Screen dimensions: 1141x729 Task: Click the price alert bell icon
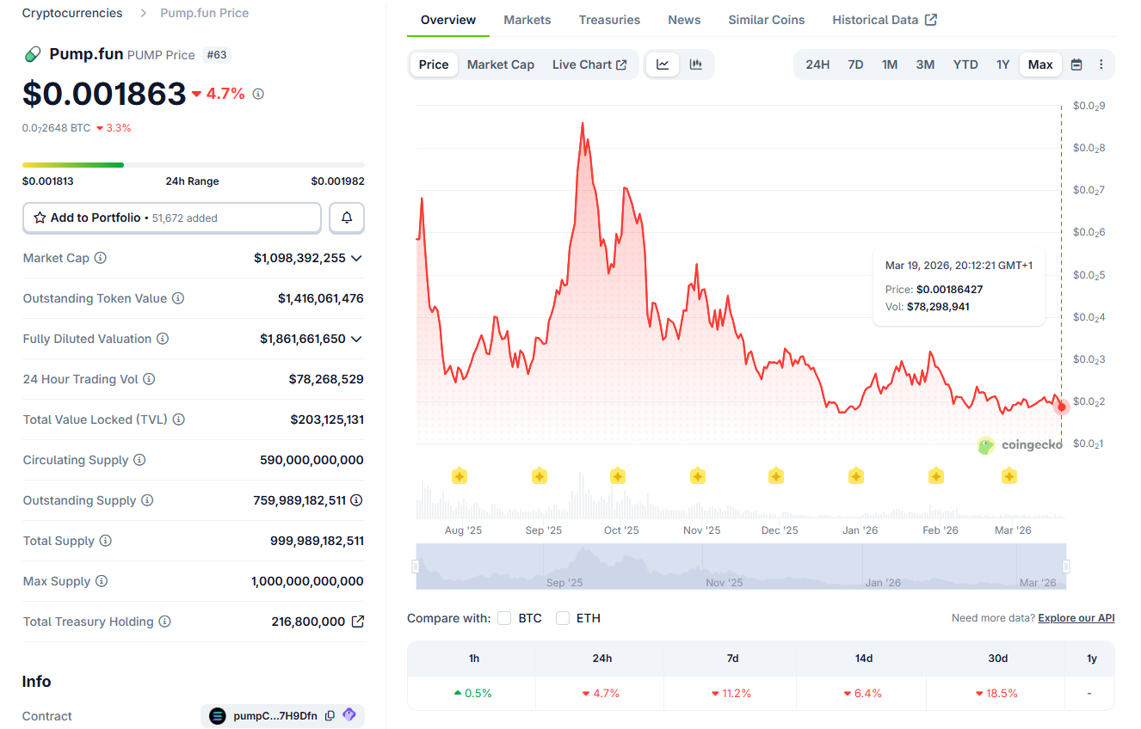tap(347, 218)
